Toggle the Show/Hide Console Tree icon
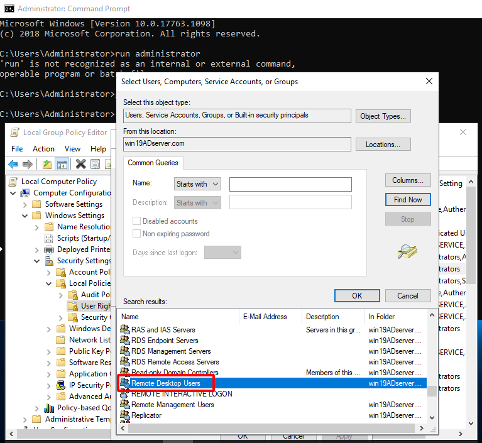482x443 pixels. click(x=62, y=164)
